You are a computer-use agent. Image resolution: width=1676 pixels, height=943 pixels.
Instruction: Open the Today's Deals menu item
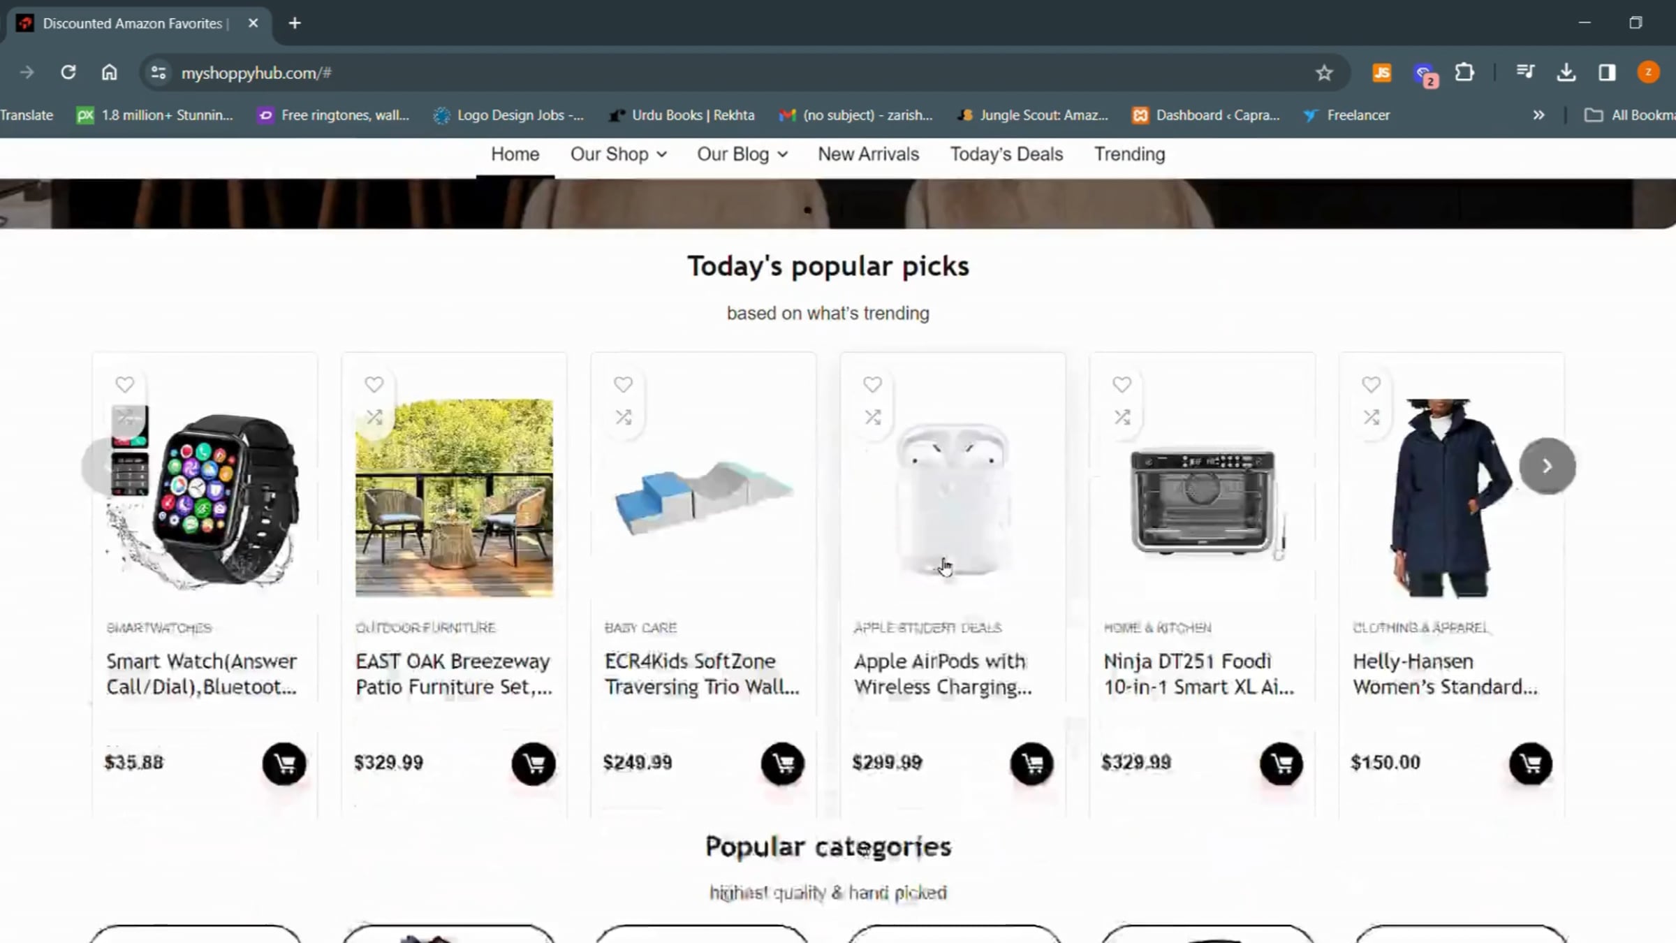point(1006,154)
